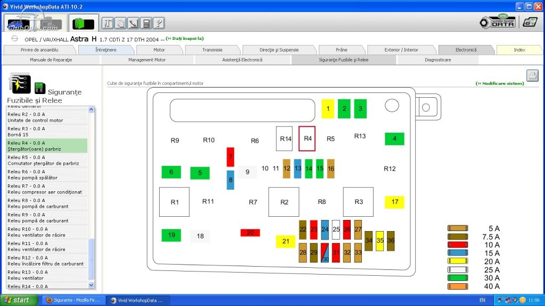Viewport: 545px width, 306px height.
Task: Click relay R3 box in diagram
Action: pyautogui.click(x=358, y=202)
